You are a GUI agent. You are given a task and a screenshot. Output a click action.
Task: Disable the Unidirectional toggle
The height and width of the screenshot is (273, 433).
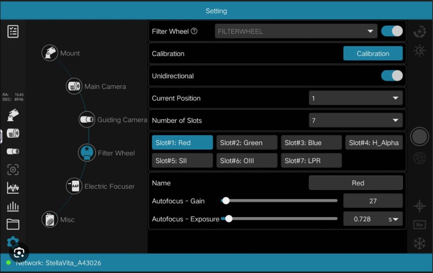tap(392, 76)
